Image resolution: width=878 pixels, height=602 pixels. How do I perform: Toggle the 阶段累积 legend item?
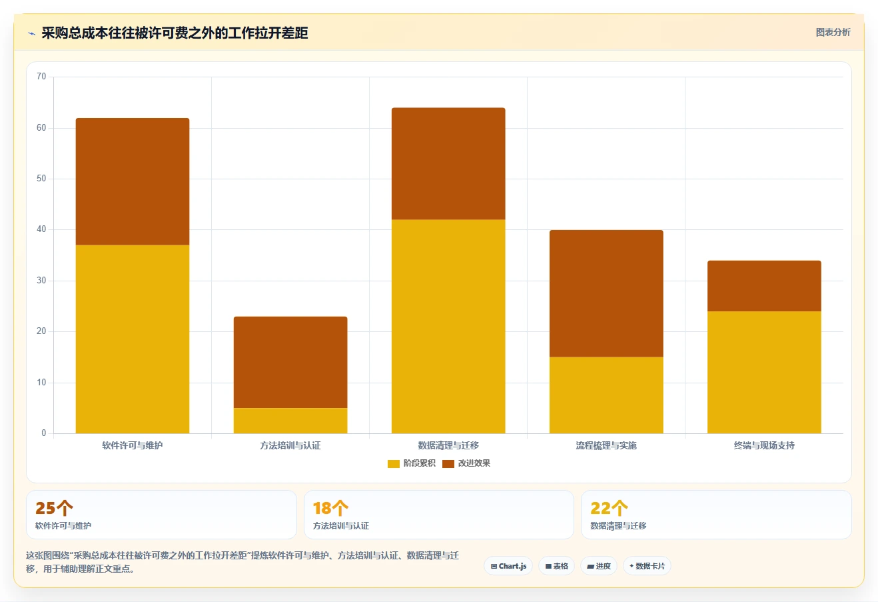[411, 463]
